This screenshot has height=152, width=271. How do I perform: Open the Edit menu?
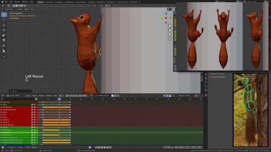point(11,2)
